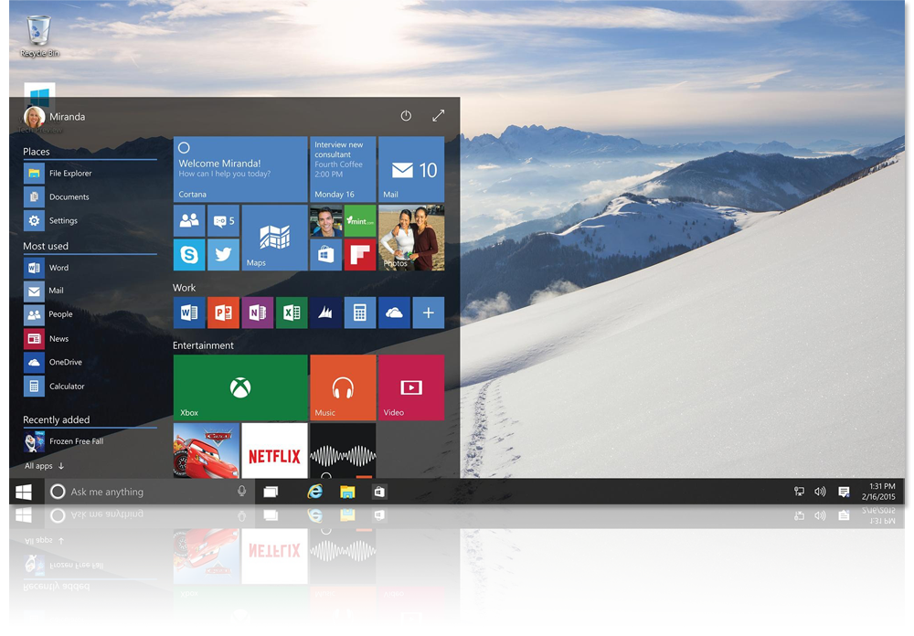
Task: Open Netflix from the Start menu
Action: pos(274,454)
